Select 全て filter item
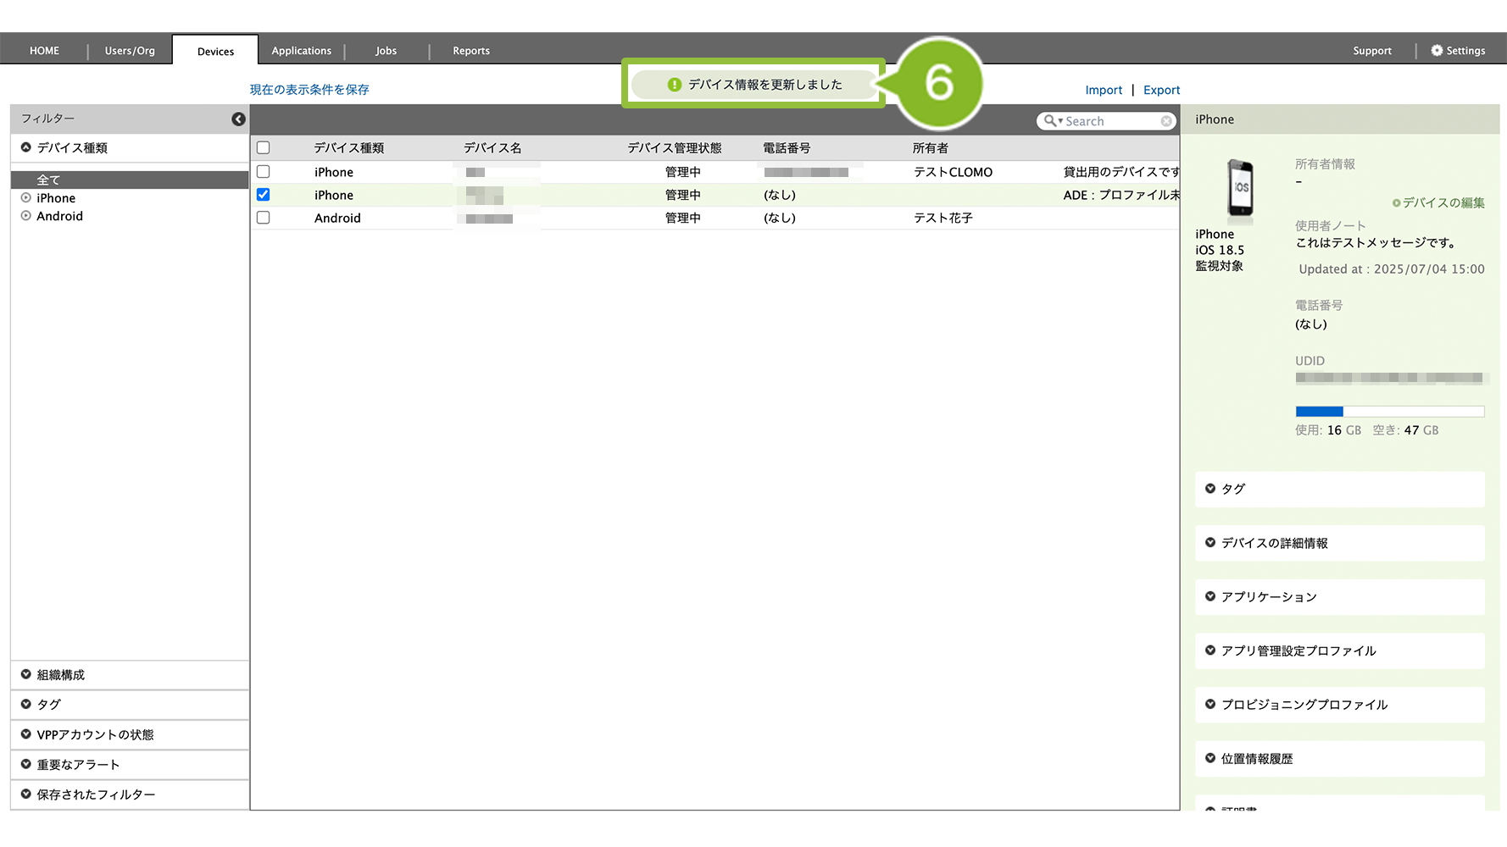 point(130,180)
